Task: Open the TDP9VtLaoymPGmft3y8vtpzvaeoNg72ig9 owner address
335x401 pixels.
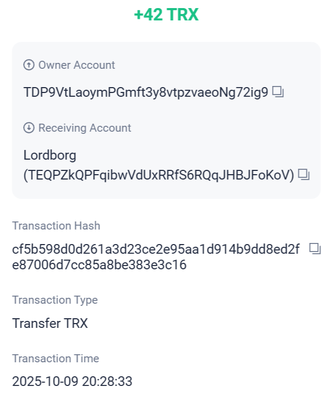Action: pyautogui.click(x=146, y=92)
